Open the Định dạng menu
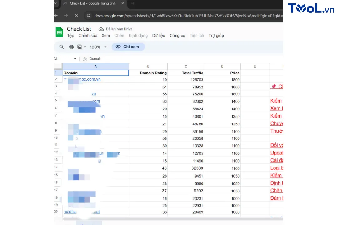This screenshot has width=338, height=225. click(x=138, y=36)
